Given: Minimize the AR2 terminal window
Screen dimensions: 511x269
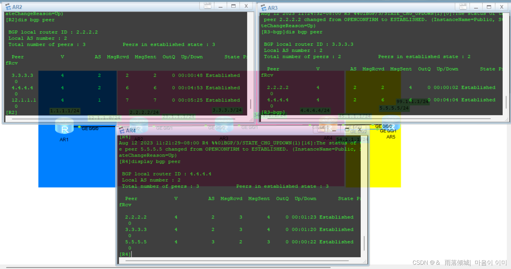Looking at the screenshot, I should 220,6.
